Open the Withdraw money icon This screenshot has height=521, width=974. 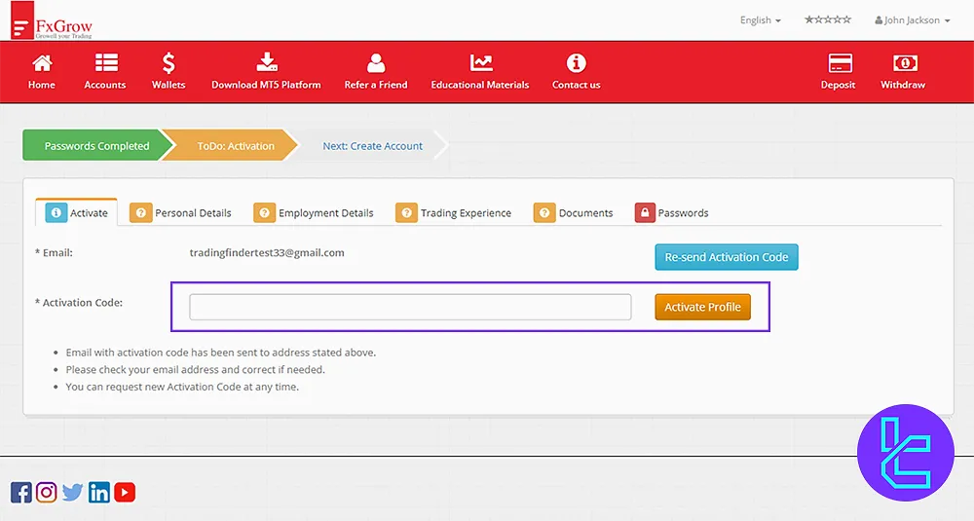905,62
